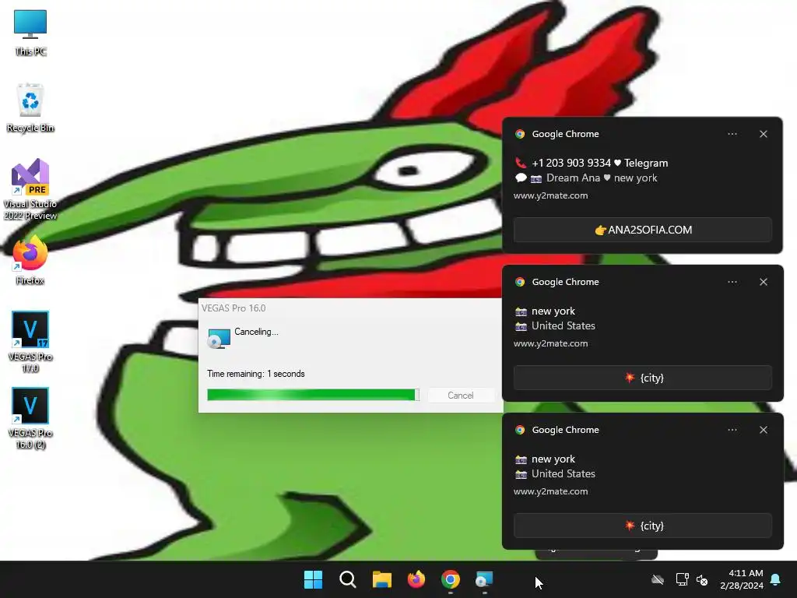Select the Firefox desktop shortcut
The image size is (797, 598).
click(x=30, y=260)
